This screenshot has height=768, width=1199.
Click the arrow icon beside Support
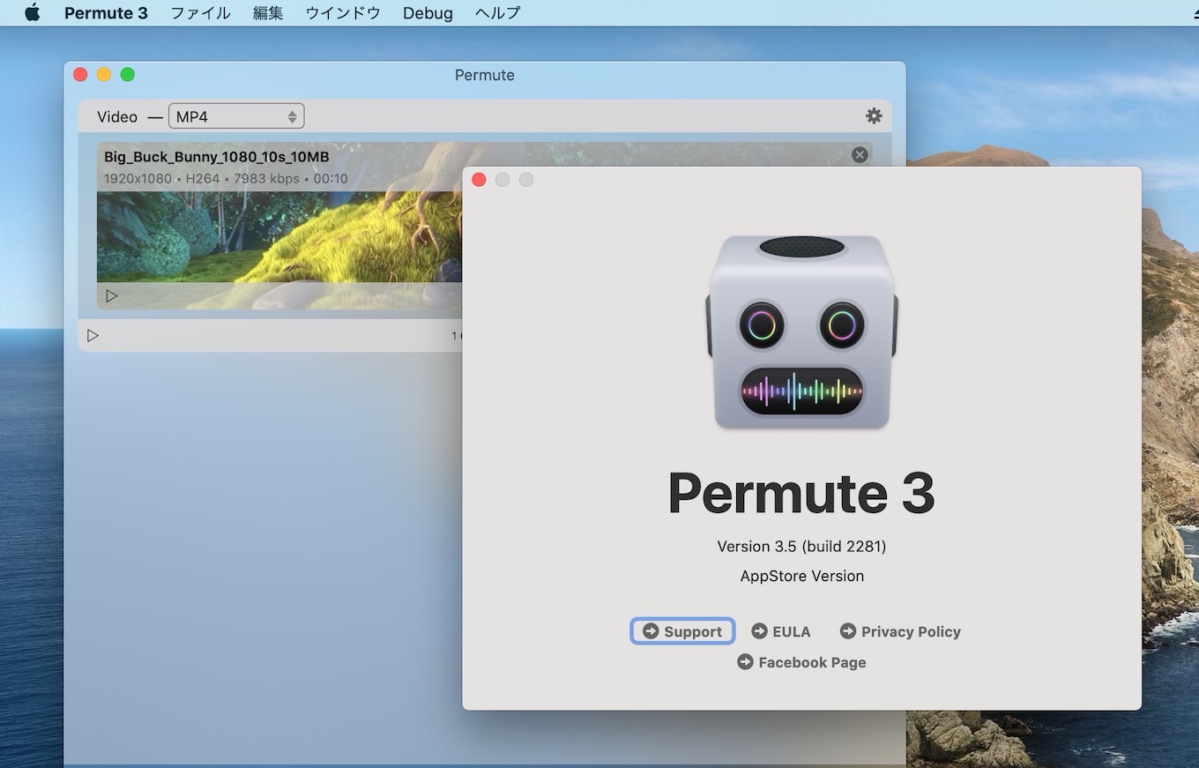point(651,631)
